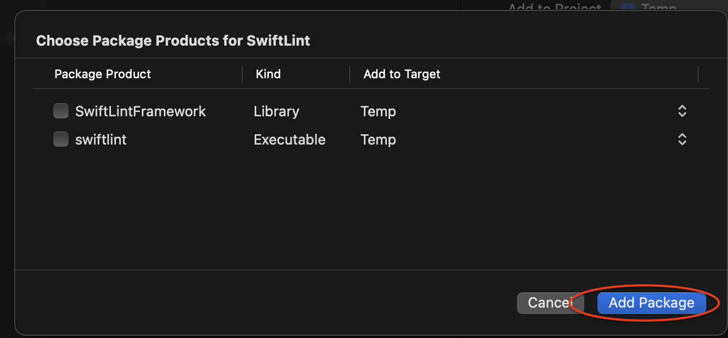Open target chevrons for SwiftLintFramework row

682,111
